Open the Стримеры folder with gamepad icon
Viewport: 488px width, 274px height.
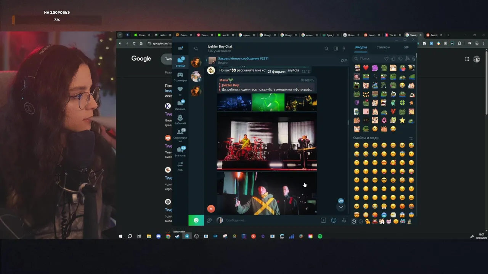click(x=180, y=77)
